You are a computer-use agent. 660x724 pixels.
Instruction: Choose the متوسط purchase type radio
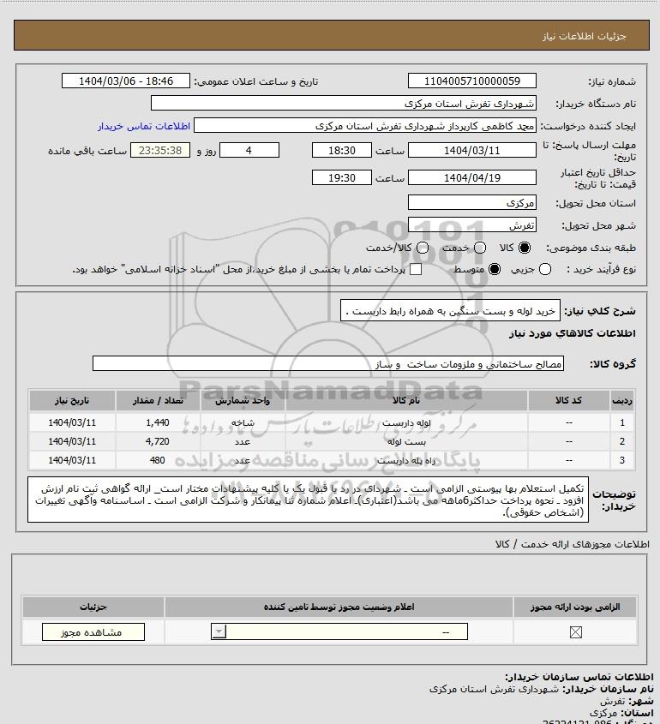pyautogui.click(x=495, y=269)
